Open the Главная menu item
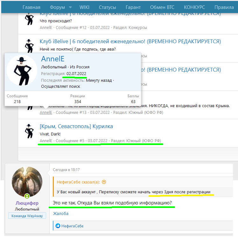Screen dimensions: 238x241 point(31,7)
